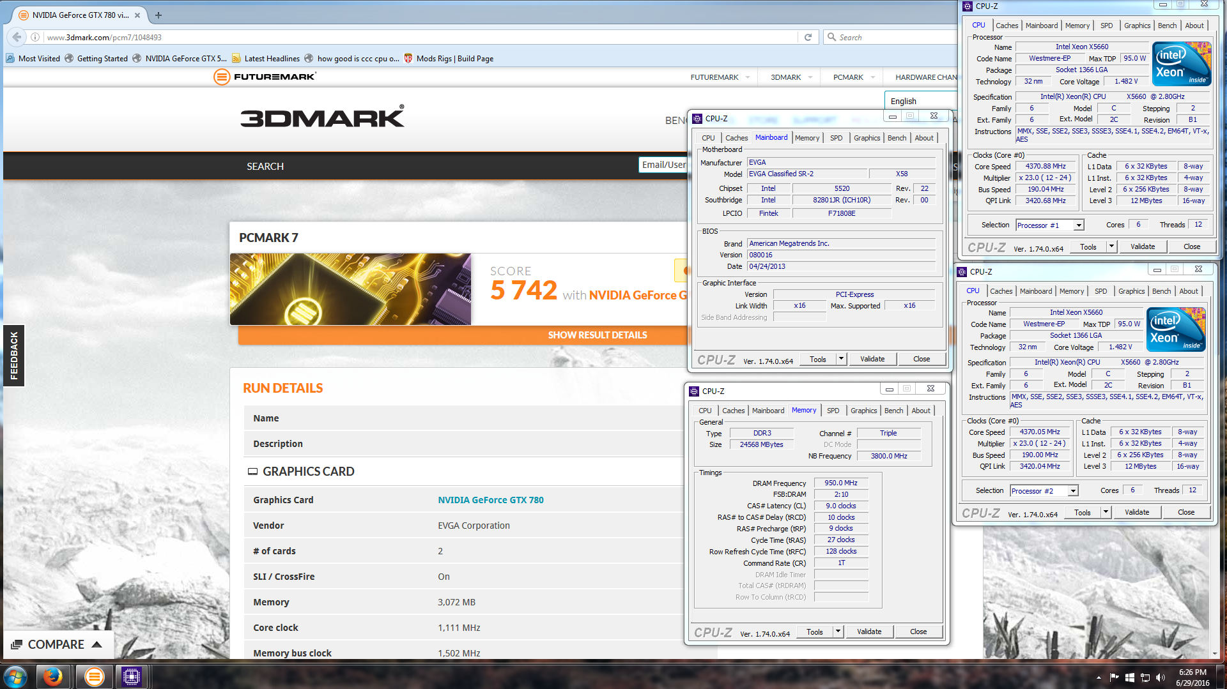The height and width of the screenshot is (689, 1227).
Task: Open Tools dropdown arrow in Memory CPU-Z window
Action: [x=838, y=632]
